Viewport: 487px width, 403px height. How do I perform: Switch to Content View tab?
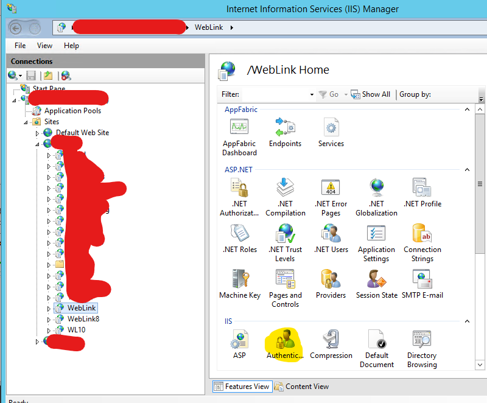pos(301,387)
